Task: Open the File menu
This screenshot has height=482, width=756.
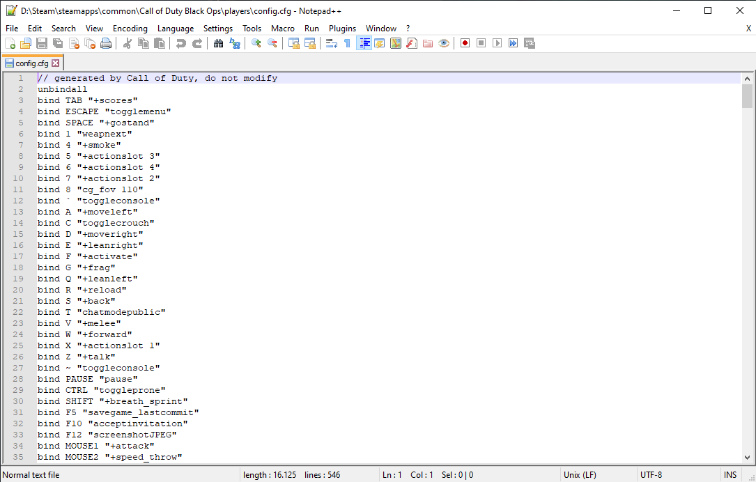Action: click(12, 29)
